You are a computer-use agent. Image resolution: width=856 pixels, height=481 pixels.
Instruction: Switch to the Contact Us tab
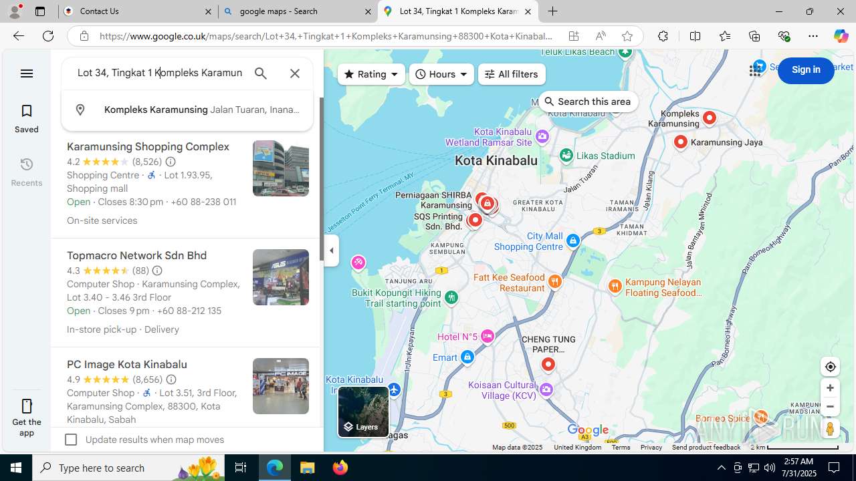click(138, 11)
